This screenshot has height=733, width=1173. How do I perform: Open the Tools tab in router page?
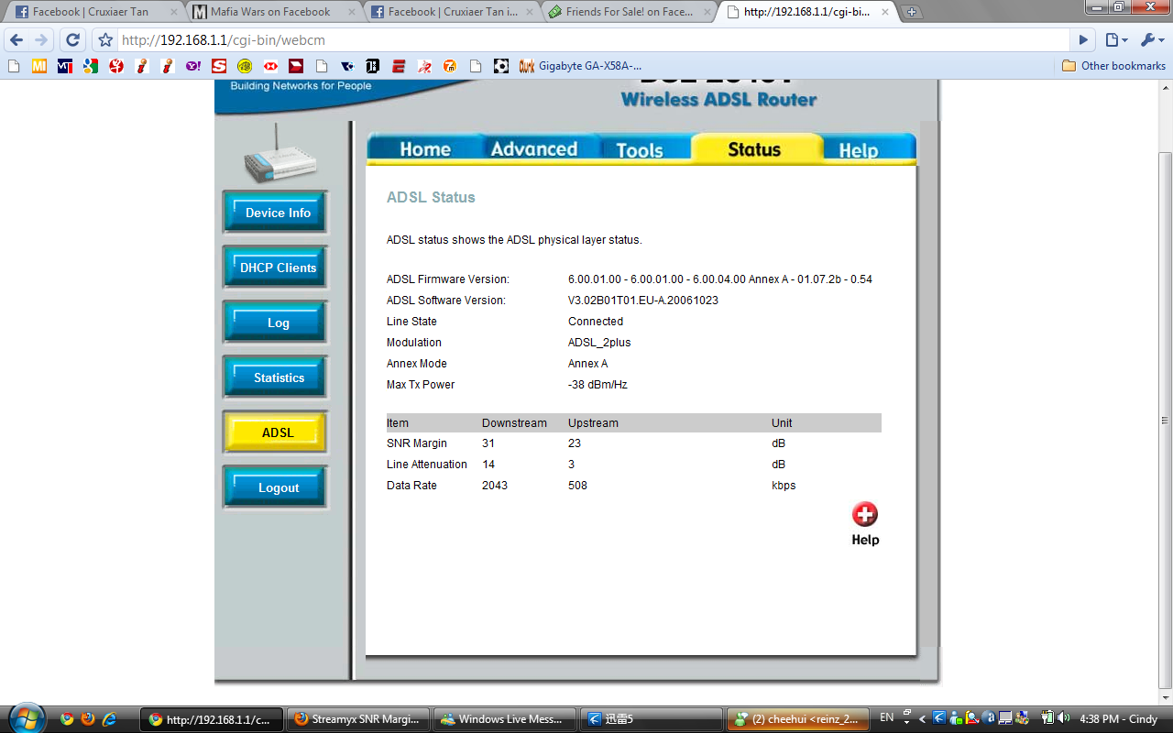(x=639, y=150)
